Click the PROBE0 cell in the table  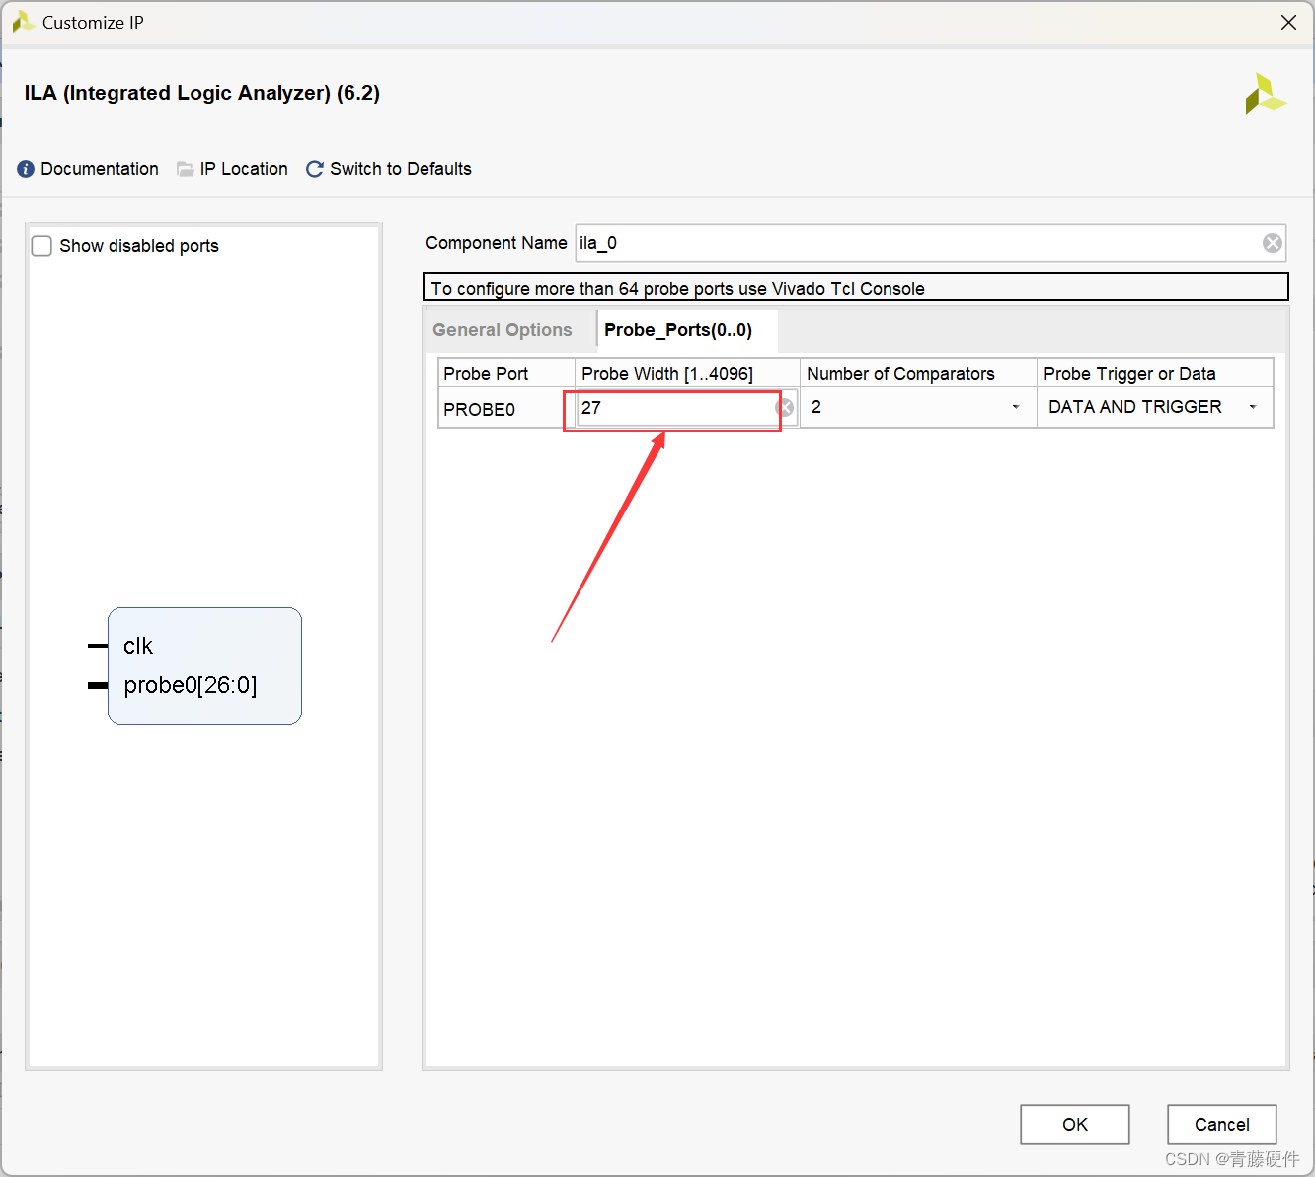(x=506, y=409)
